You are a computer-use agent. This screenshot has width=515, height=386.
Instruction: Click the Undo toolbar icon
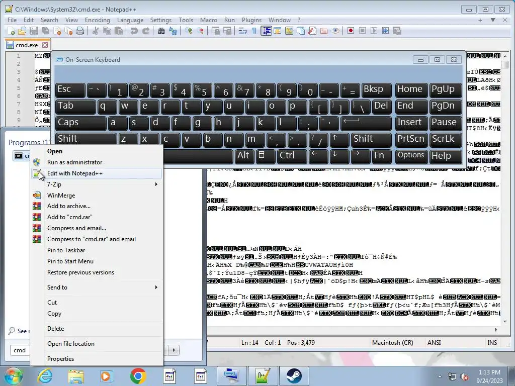pyautogui.click(x=134, y=31)
